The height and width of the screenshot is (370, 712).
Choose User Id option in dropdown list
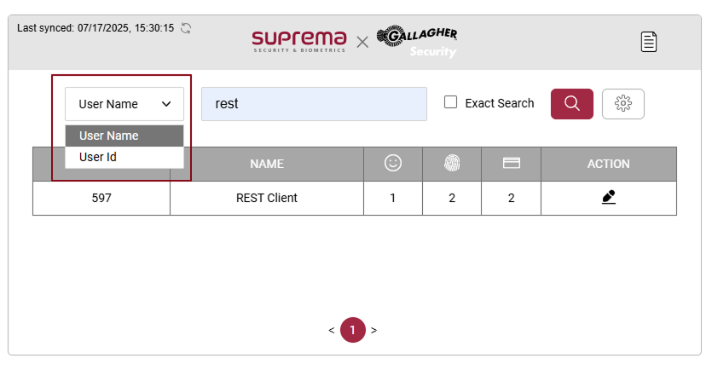pos(124,157)
